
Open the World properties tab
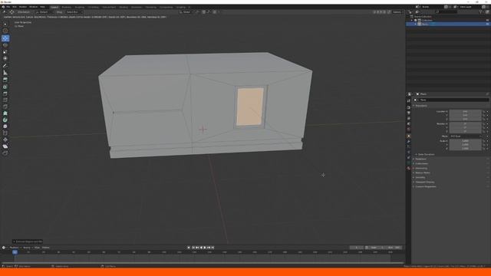click(409, 130)
